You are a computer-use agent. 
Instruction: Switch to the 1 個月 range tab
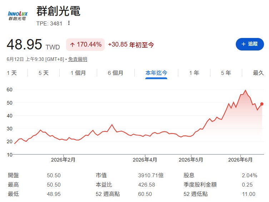tap(78, 73)
